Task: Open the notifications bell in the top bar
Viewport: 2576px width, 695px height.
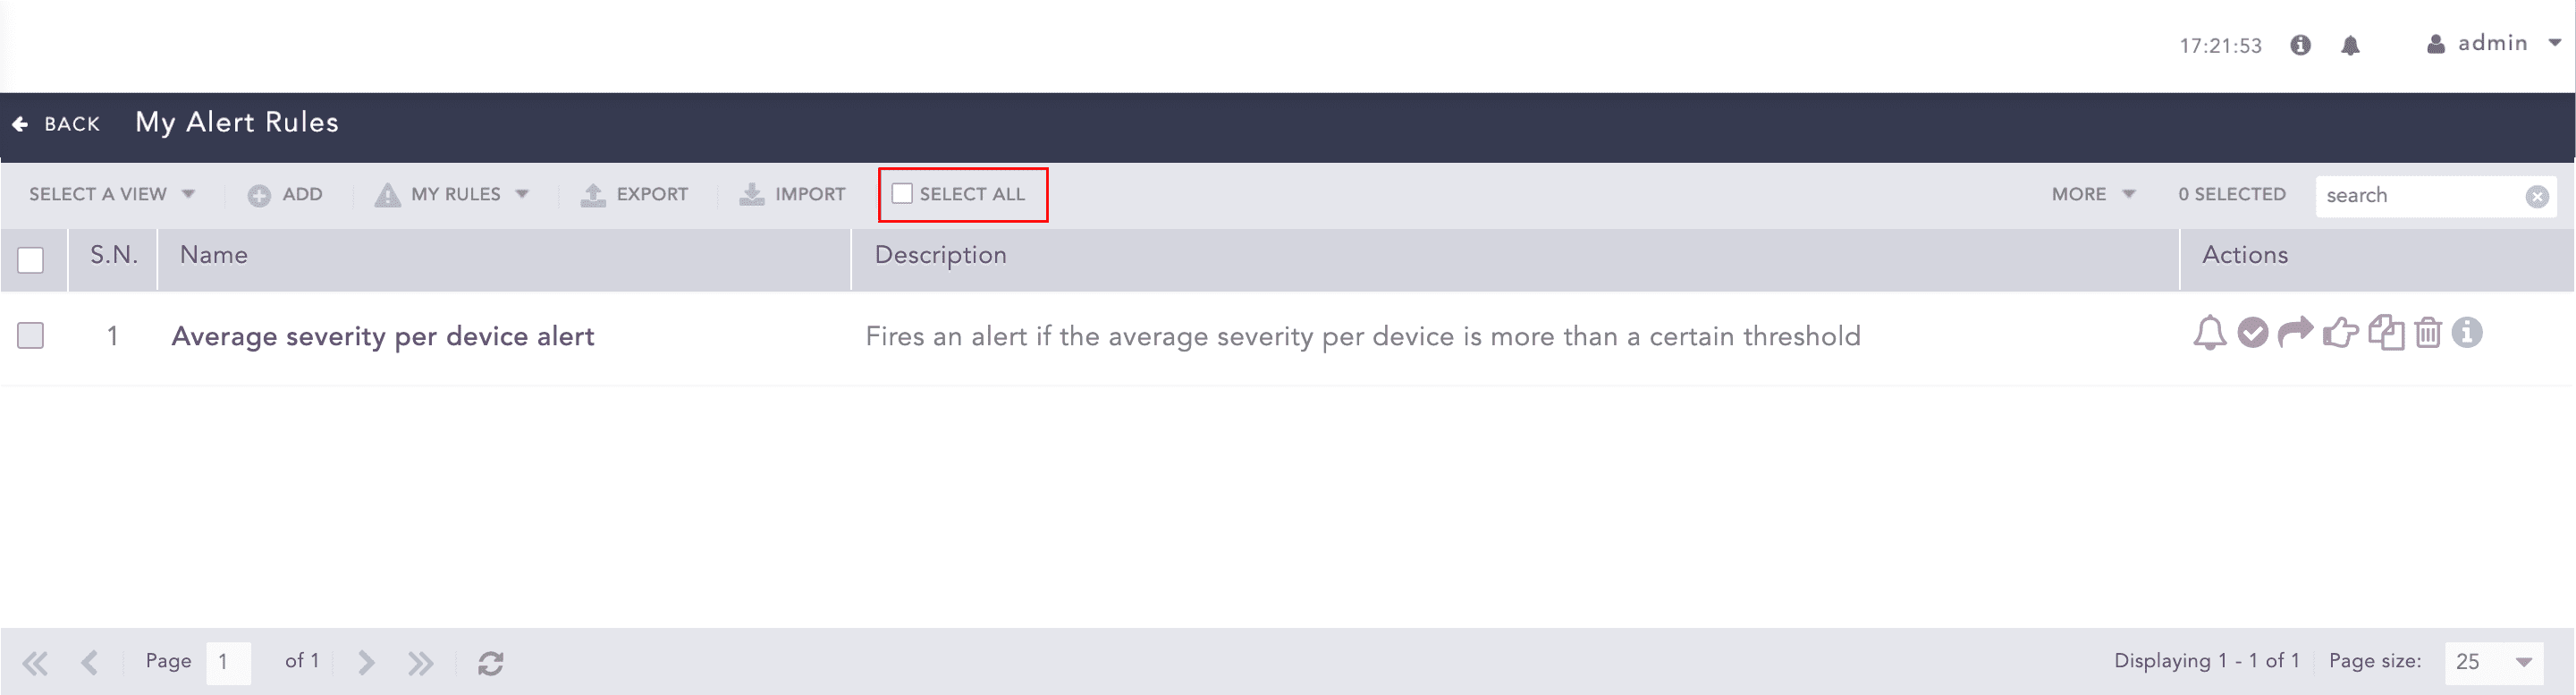Action: click(2350, 46)
